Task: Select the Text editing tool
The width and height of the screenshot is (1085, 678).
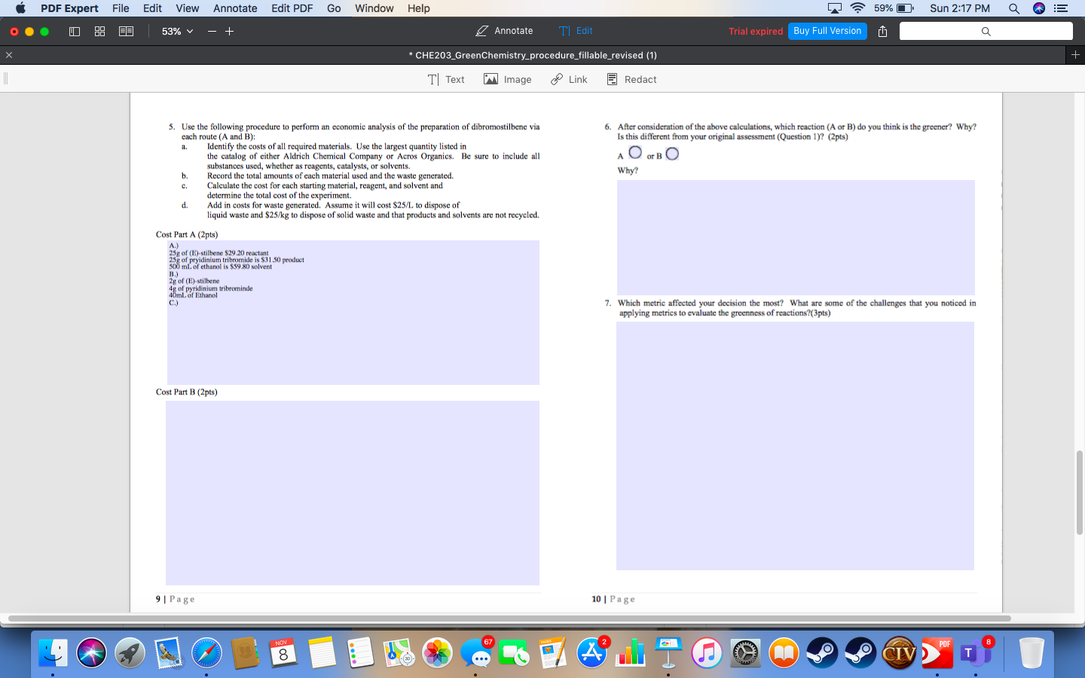Action: tap(446, 79)
